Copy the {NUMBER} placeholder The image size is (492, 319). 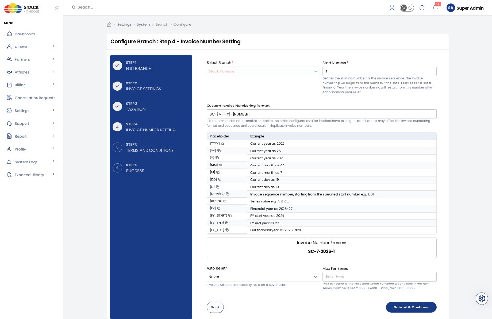227,194
